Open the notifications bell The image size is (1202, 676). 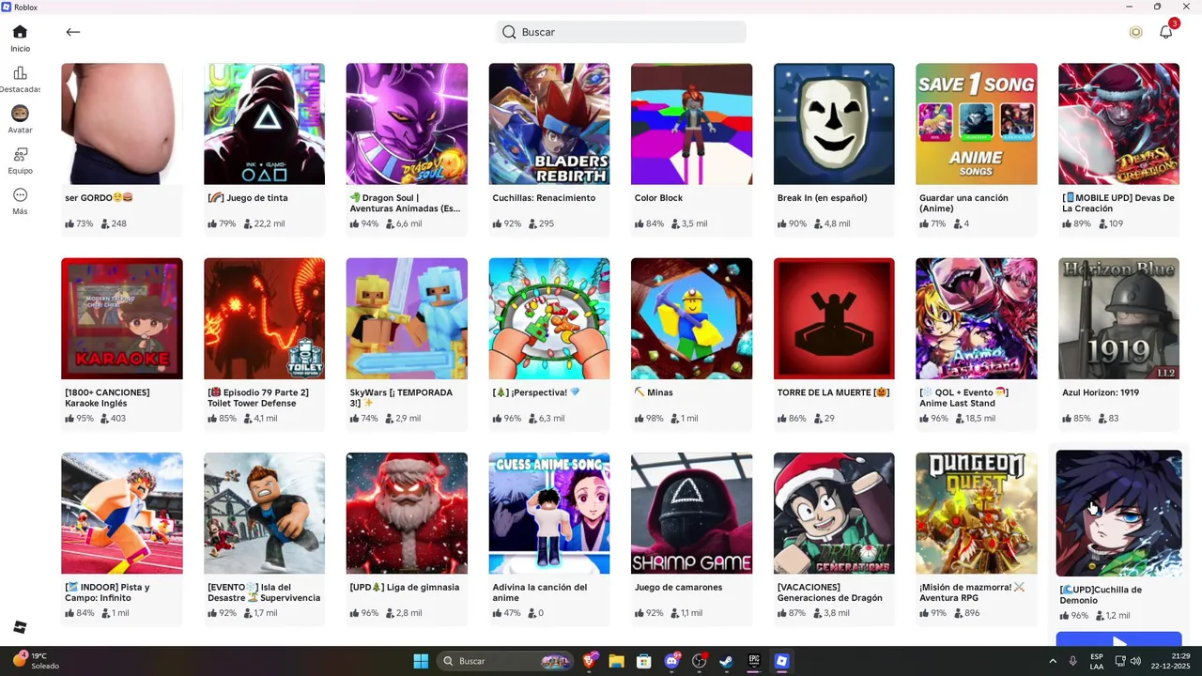point(1166,32)
